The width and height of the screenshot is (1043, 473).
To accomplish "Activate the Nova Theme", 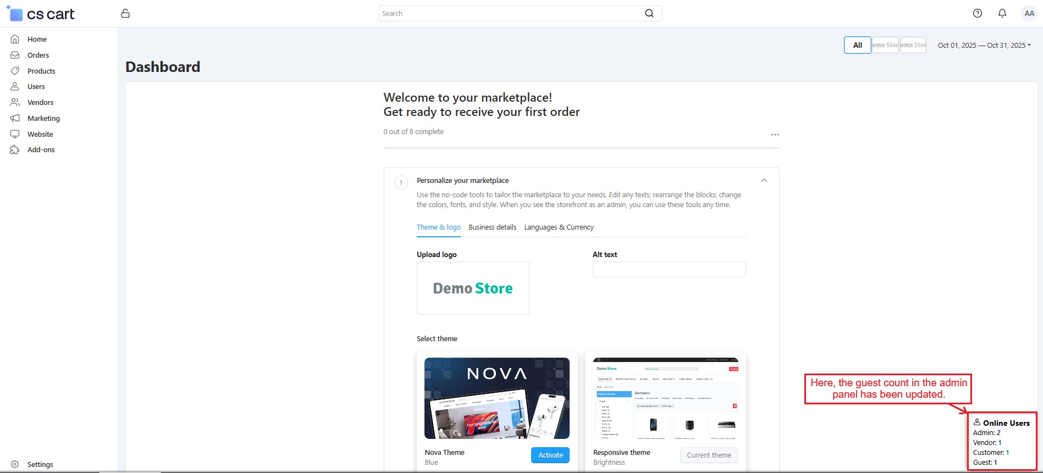I will (550, 455).
